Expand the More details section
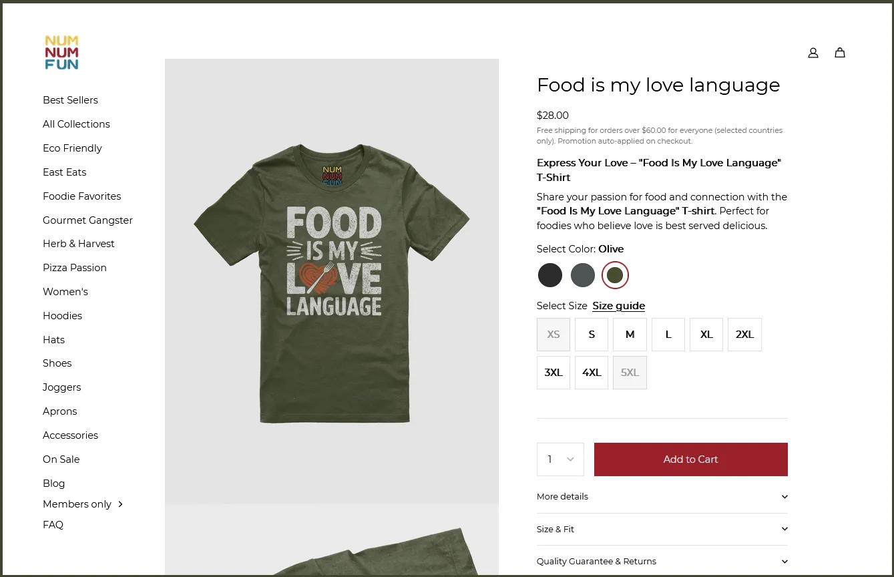The height and width of the screenshot is (577, 894). [x=662, y=497]
